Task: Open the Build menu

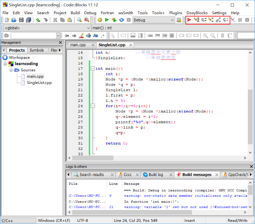Action: tap(75, 13)
